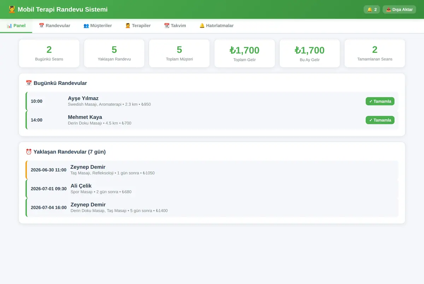Click the Bugünkü Randevular section heading
The image size is (424, 284).
pos(56,83)
